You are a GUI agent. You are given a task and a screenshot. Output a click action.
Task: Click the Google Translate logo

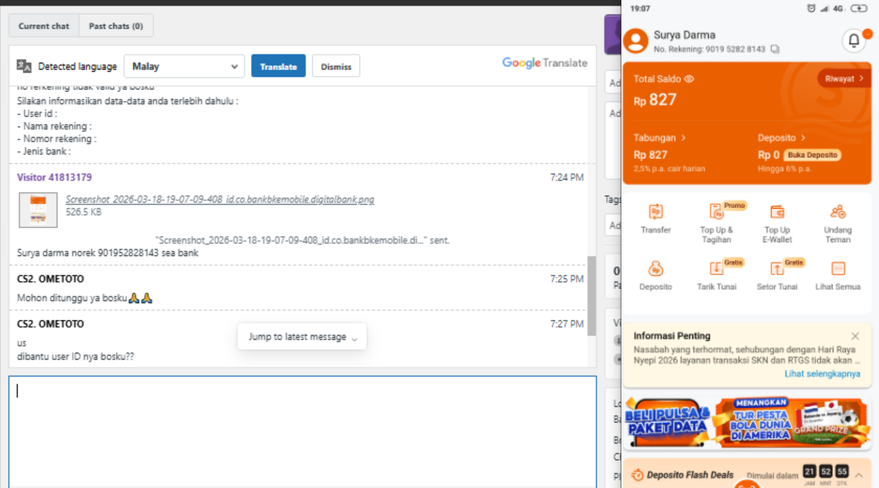545,63
